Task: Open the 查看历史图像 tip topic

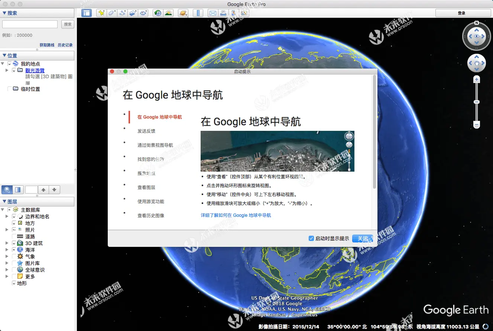Action: click(151, 216)
